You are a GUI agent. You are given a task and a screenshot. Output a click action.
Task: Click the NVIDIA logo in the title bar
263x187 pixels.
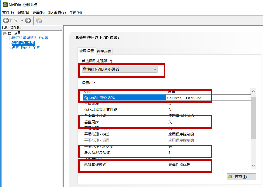(4, 4)
